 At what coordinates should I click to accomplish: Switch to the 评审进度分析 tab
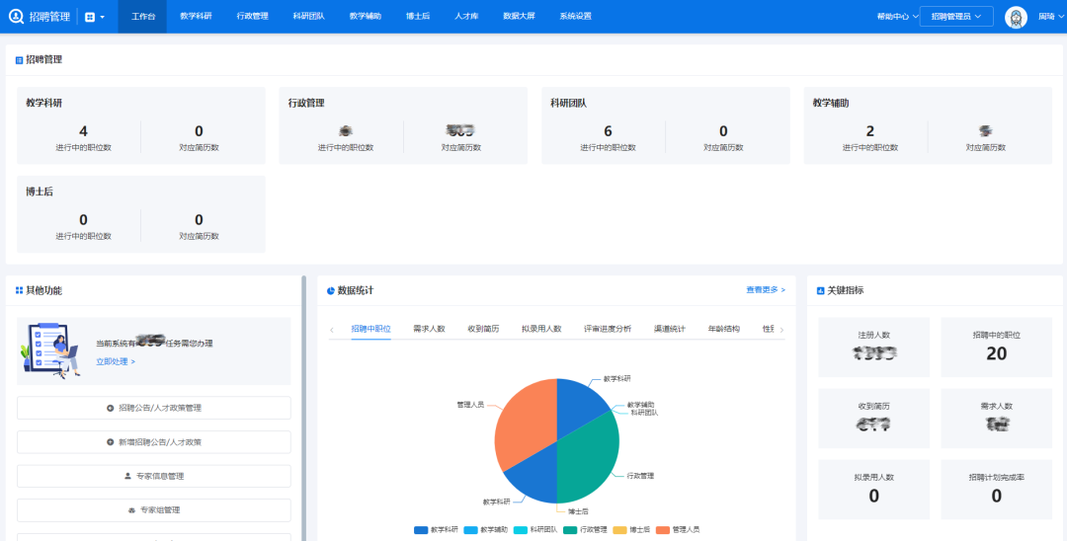(x=608, y=329)
